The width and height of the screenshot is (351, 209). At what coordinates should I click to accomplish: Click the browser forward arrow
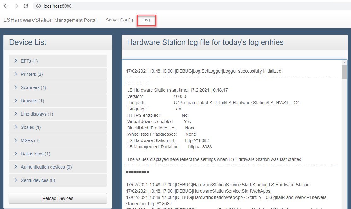[x=16, y=6]
